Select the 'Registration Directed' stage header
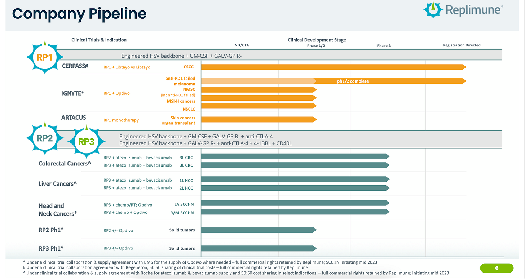525x279 pixels. (462, 45)
